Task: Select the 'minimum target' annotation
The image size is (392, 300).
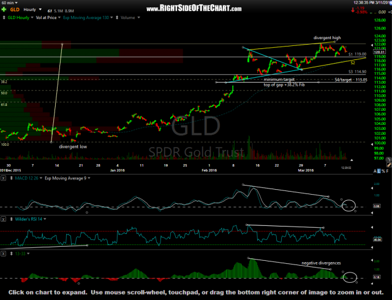Action: (279, 80)
